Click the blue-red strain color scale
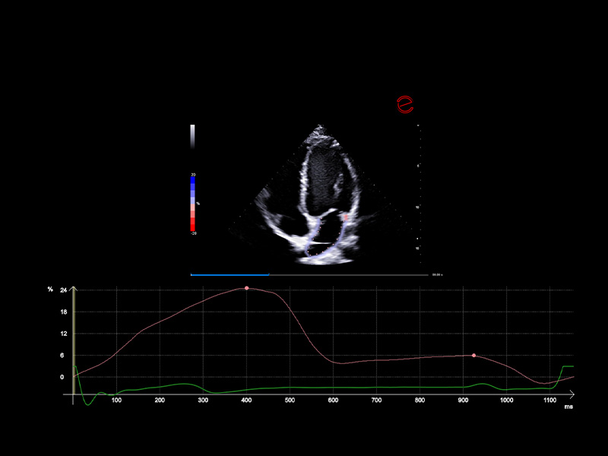Viewport: 608px width, 456px height. pyautogui.click(x=193, y=203)
